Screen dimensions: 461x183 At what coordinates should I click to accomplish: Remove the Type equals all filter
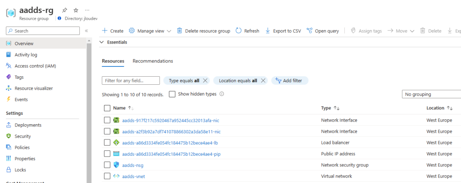[205, 81]
